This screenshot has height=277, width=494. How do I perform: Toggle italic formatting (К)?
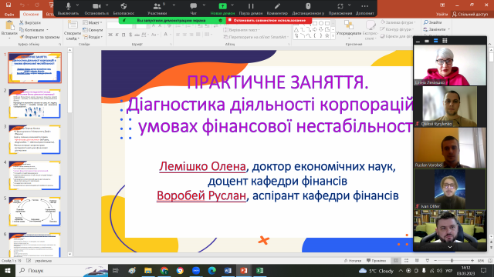(x=117, y=35)
